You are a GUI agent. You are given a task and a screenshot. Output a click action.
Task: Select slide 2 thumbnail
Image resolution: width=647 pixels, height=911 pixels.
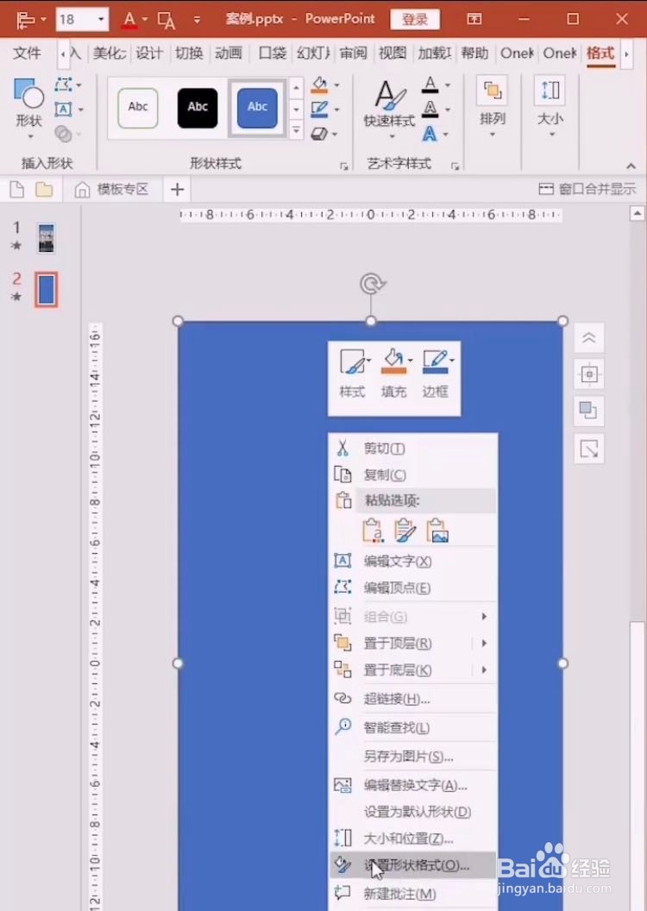pyautogui.click(x=47, y=289)
